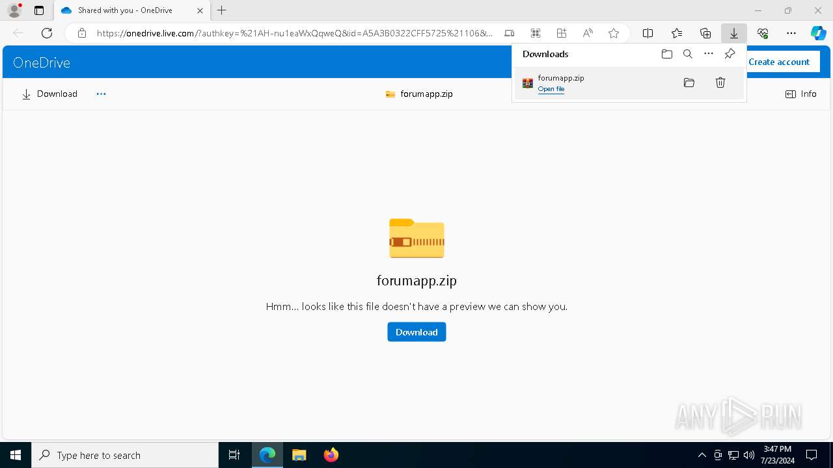Click the OneDrive header logo text

[x=42, y=62]
